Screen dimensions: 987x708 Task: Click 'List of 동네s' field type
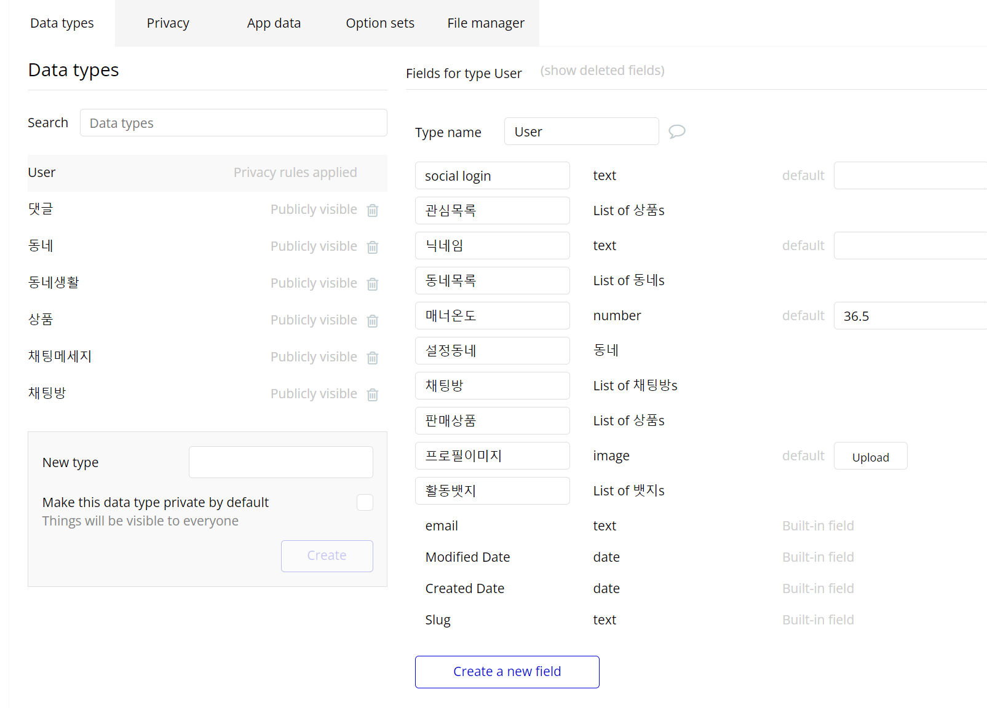(628, 281)
